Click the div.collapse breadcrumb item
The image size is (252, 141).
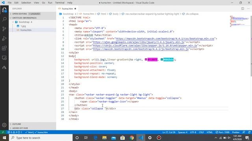pos(192,14)
